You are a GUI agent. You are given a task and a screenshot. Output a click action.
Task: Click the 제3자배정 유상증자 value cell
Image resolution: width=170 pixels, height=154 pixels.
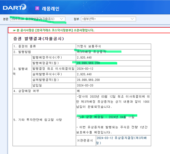point(91,52)
